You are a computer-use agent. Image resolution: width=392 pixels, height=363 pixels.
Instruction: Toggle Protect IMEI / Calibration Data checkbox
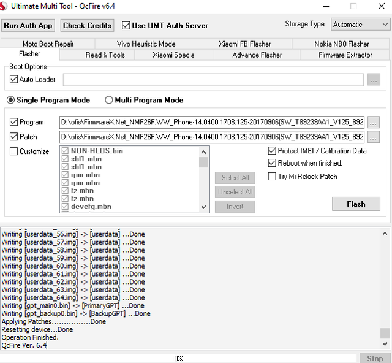pyautogui.click(x=272, y=151)
